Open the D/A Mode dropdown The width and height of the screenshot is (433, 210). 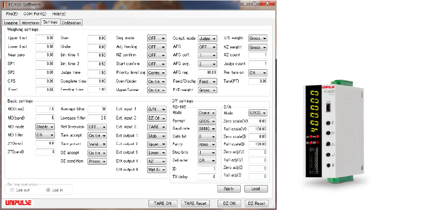coord(258,113)
